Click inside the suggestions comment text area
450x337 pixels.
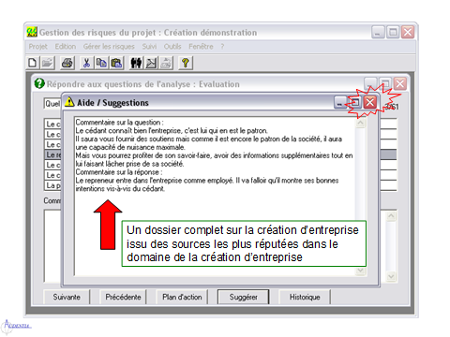click(215, 197)
